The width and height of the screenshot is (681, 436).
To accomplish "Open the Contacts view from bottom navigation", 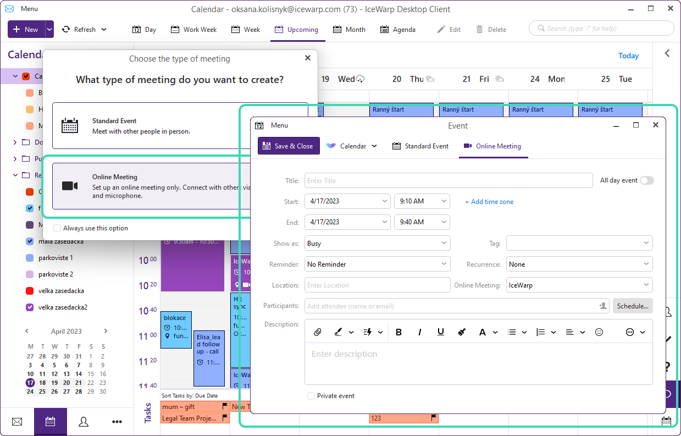I will [84, 422].
